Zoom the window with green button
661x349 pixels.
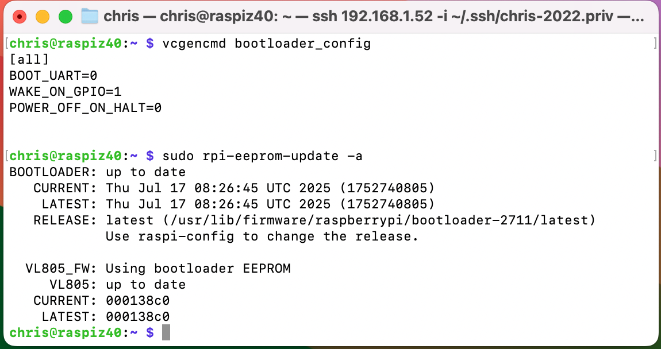66,17
